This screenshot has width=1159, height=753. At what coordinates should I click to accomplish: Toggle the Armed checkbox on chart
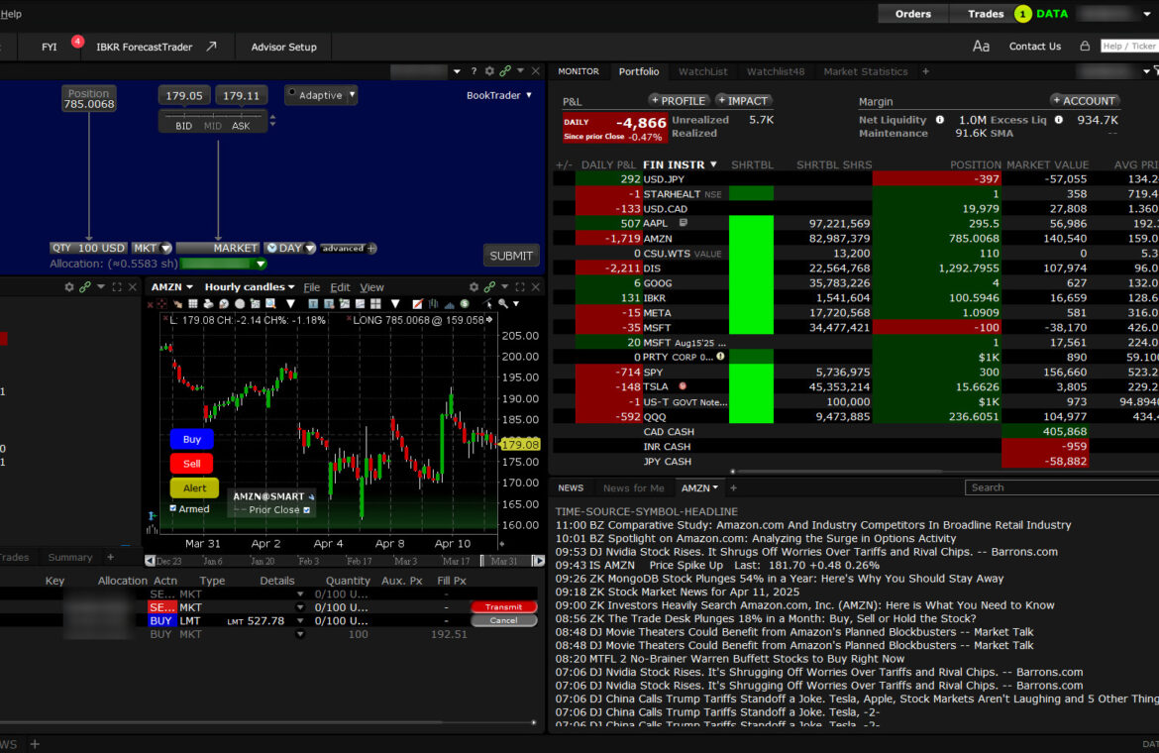[173, 509]
